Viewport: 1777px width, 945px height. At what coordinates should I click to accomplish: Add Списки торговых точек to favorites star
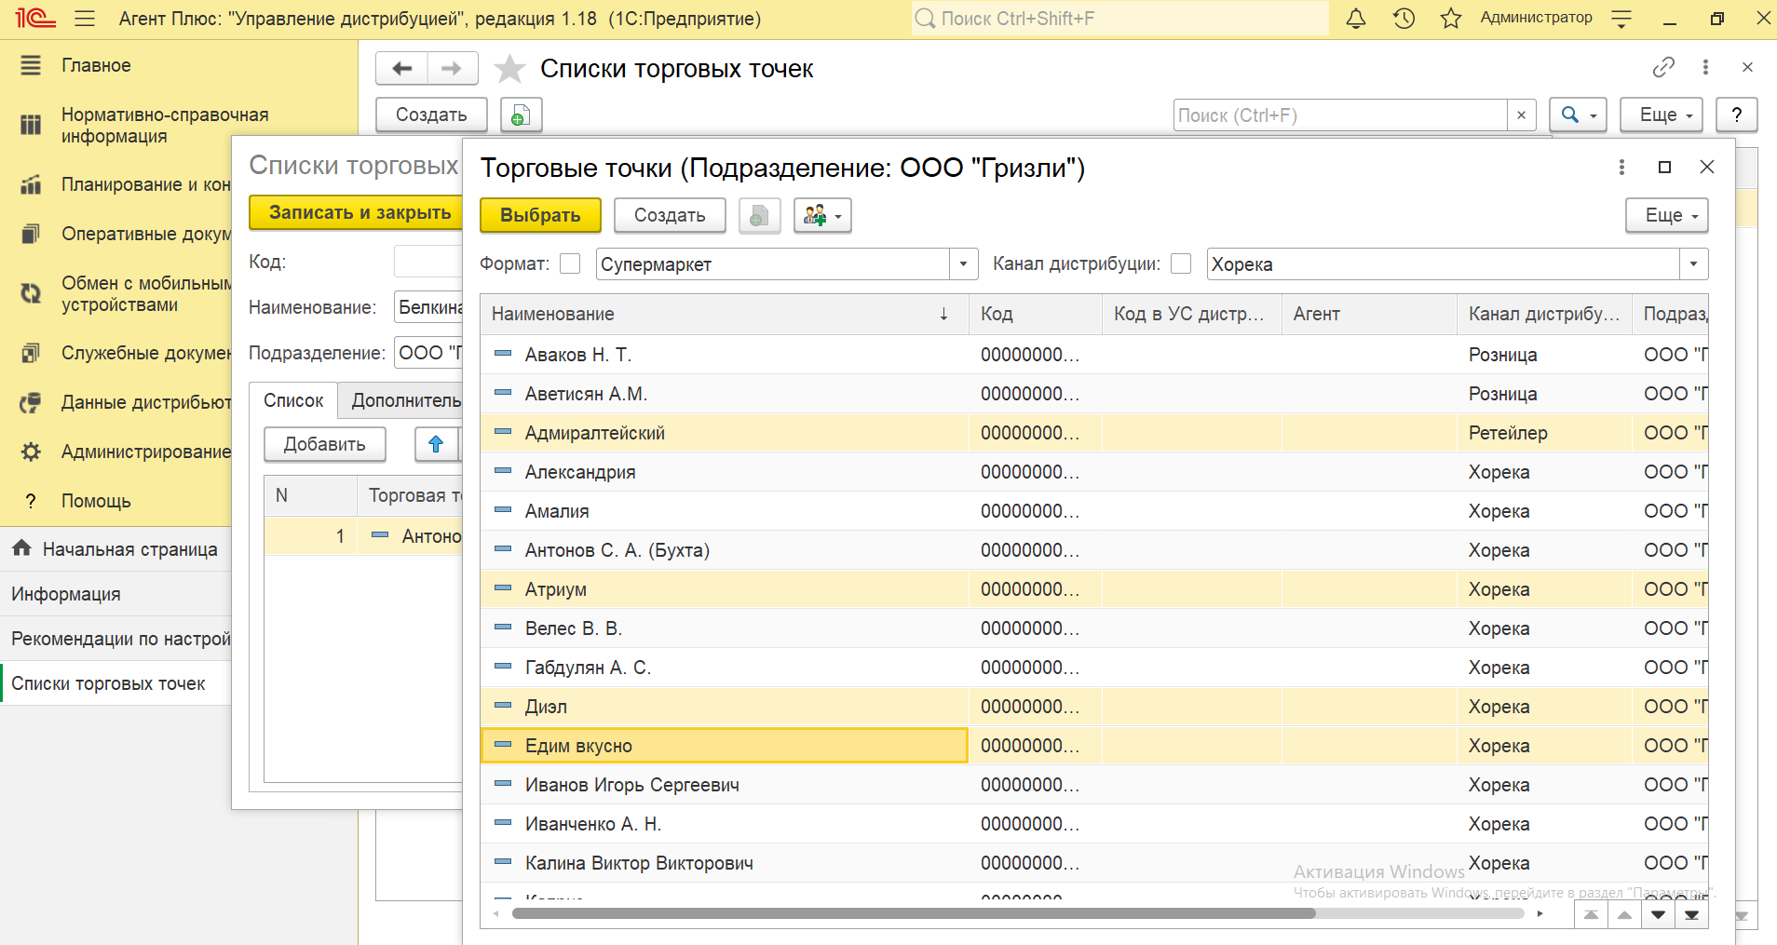tap(509, 69)
